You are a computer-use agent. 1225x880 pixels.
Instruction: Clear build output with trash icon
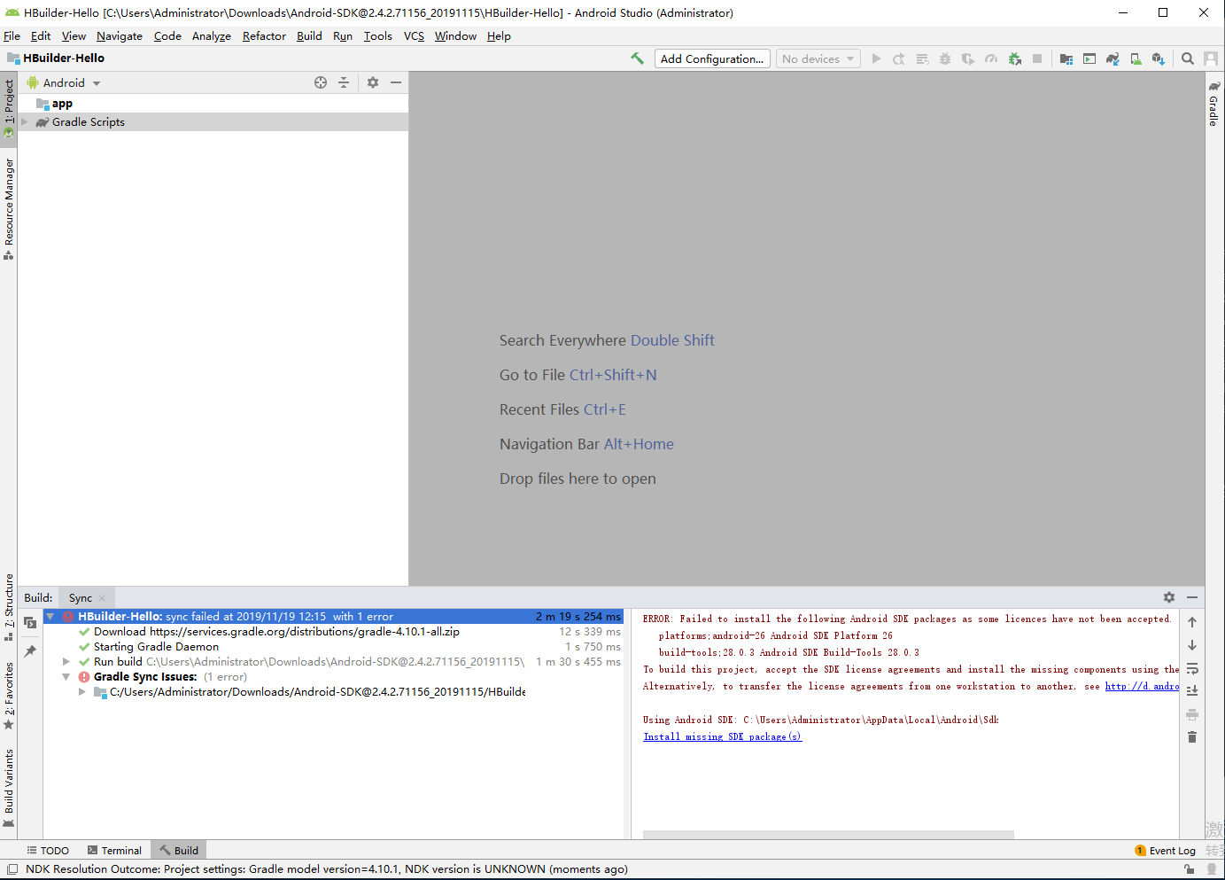click(1192, 737)
